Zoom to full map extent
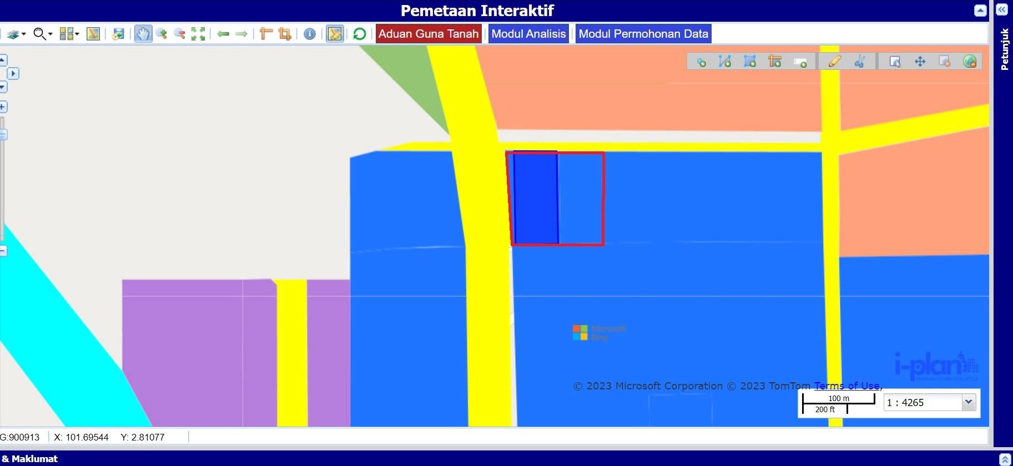The height and width of the screenshot is (466, 1013). pos(198,34)
